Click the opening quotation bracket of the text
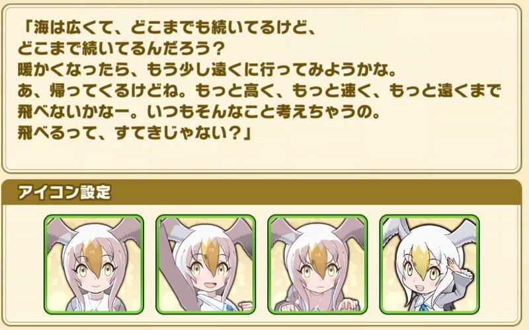This screenshot has height=330, width=529. pos(26,28)
